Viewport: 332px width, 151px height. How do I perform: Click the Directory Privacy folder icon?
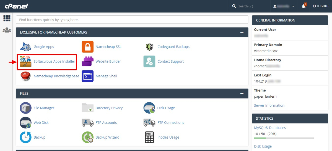(87, 108)
